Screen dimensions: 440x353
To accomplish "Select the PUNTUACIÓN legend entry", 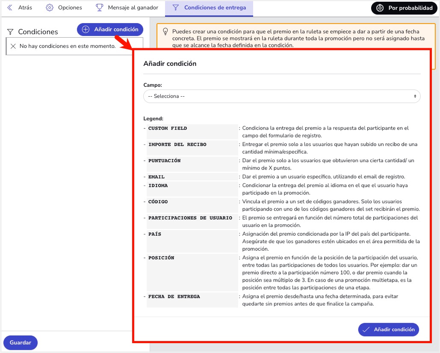I will [164, 161].
